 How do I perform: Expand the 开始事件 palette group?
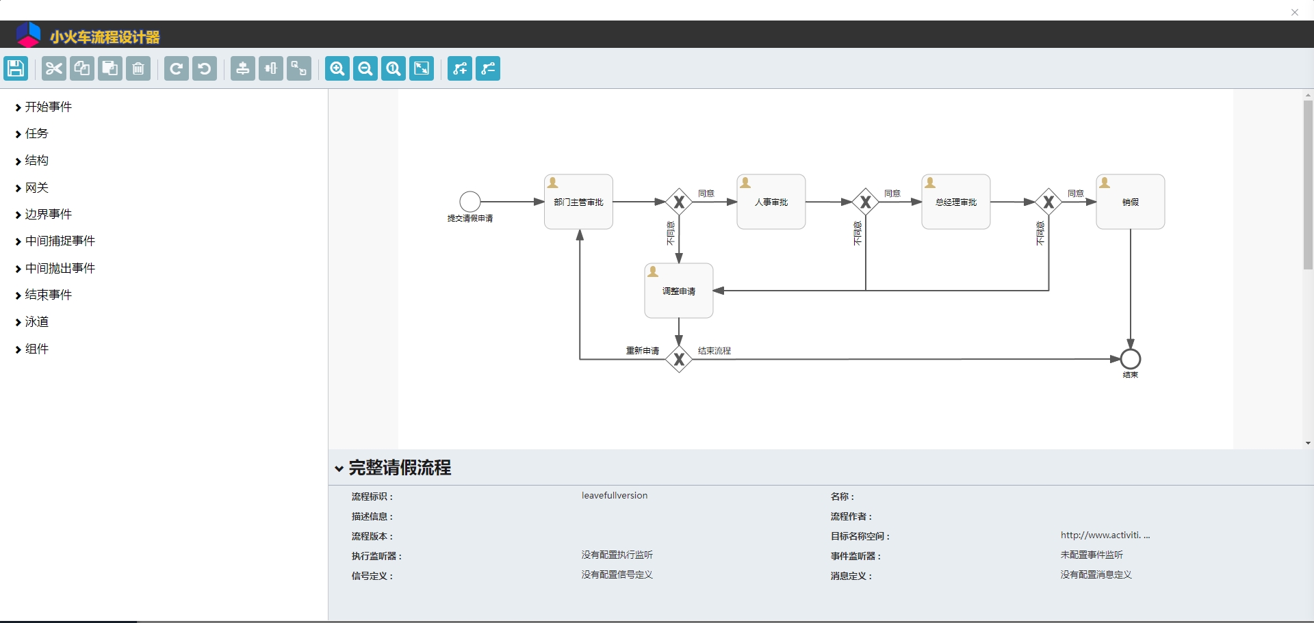pyautogui.click(x=43, y=107)
